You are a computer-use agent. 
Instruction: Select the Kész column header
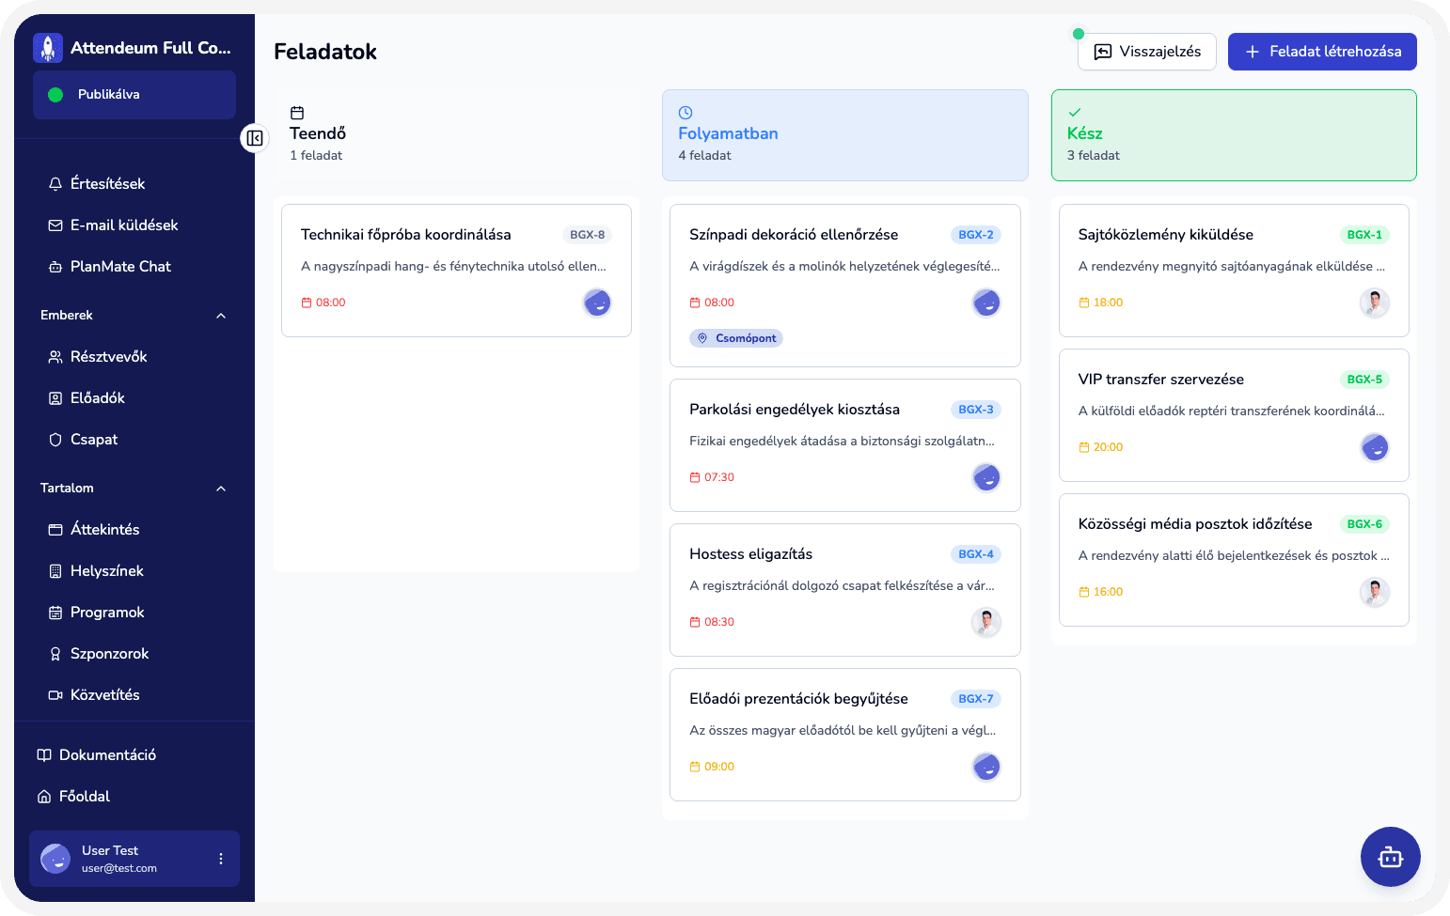coord(1234,135)
